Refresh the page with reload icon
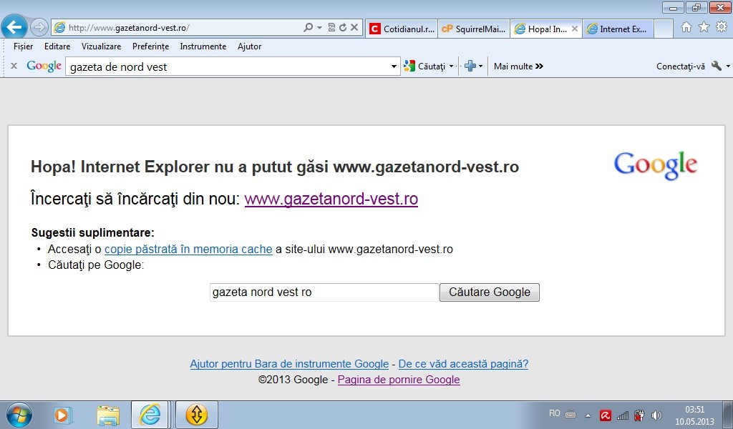This screenshot has height=429, width=733. pyautogui.click(x=343, y=28)
